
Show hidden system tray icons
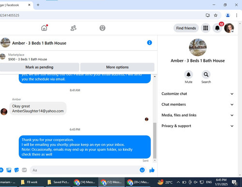178,182
